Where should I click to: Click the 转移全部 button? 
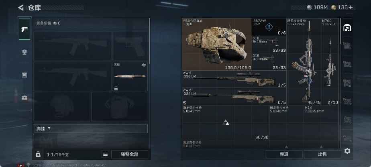coord(130,155)
